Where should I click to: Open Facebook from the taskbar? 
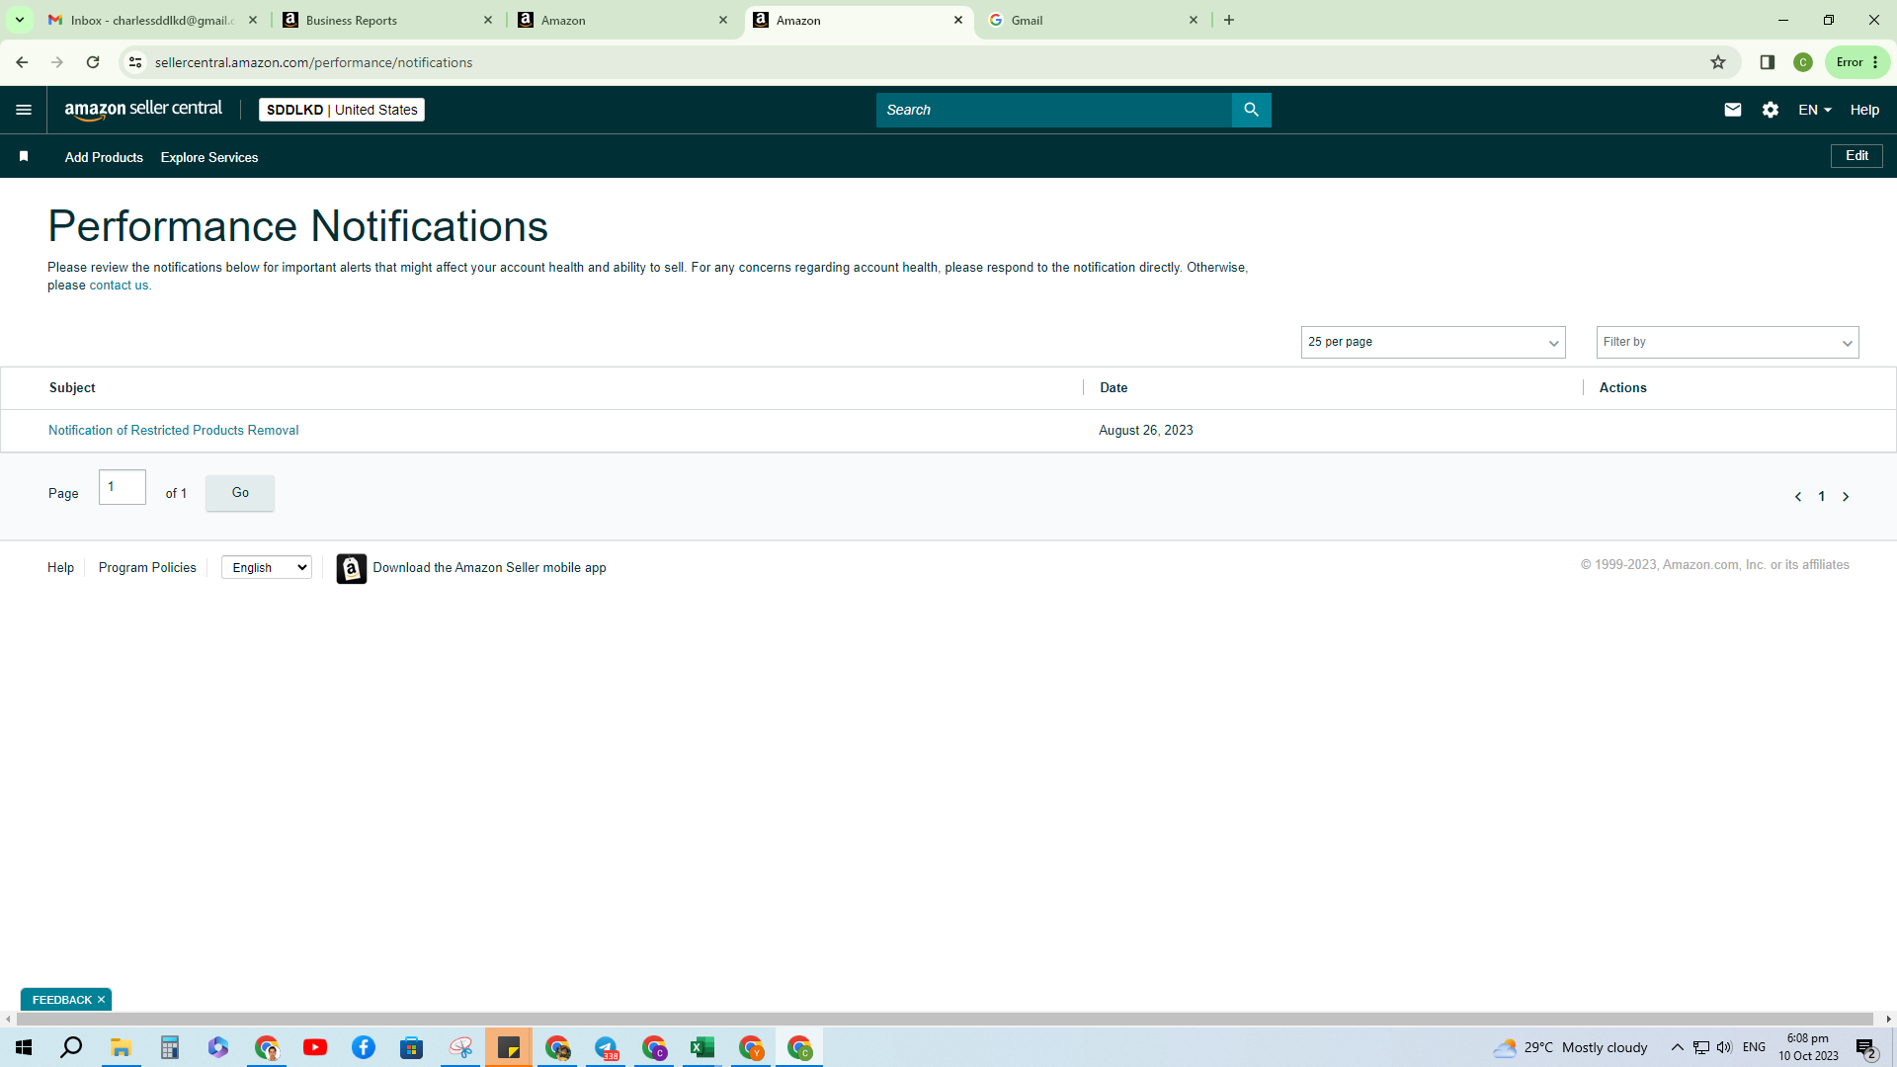[364, 1047]
